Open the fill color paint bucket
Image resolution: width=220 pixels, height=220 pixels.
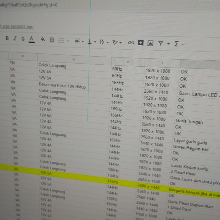pos(43,40)
